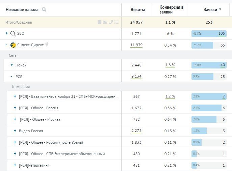Click the phone icon in the Итого/Среднее row
The image size is (232, 171).
pyautogui.click(x=111, y=22)
